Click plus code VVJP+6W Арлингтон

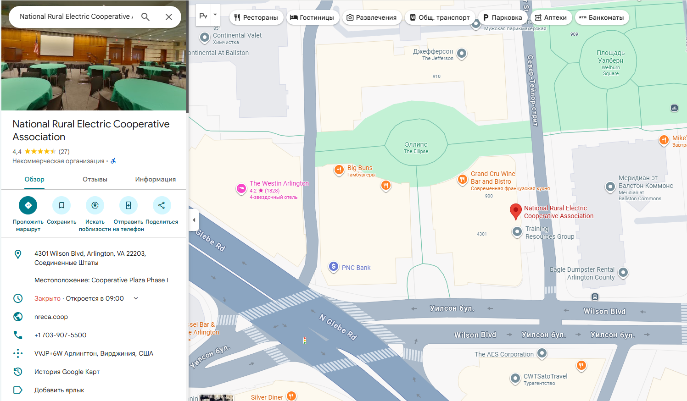point(94,353)
